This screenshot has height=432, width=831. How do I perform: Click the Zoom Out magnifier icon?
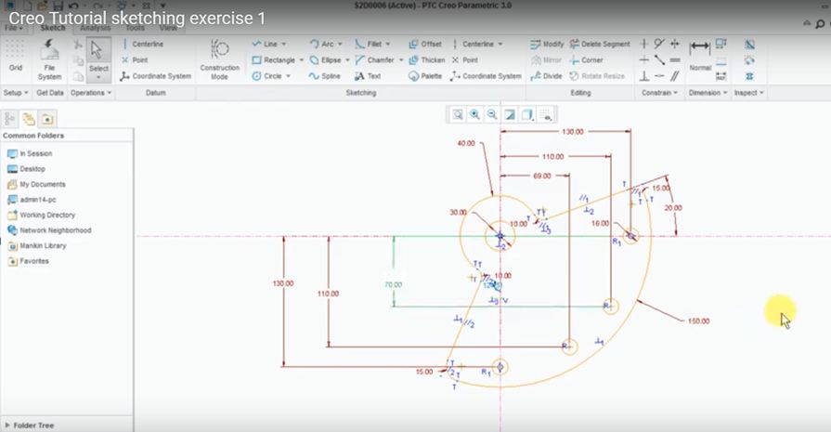pos(492,114)
